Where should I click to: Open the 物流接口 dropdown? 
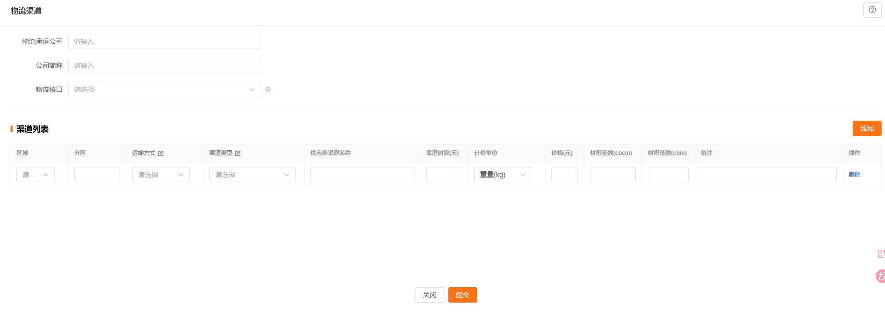coord(164,89)
